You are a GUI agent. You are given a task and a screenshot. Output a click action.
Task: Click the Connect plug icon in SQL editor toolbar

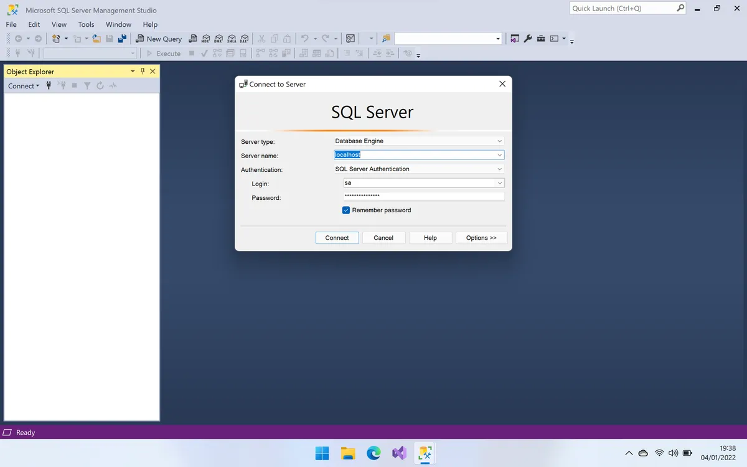click(x=18, y=54)
